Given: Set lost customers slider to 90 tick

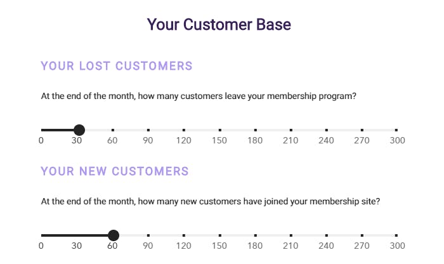Looking at the screenshot, I should click(148, 130).
